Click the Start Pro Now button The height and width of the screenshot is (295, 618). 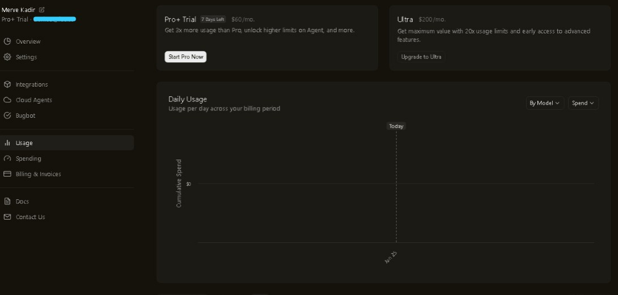tap(185, 57)
